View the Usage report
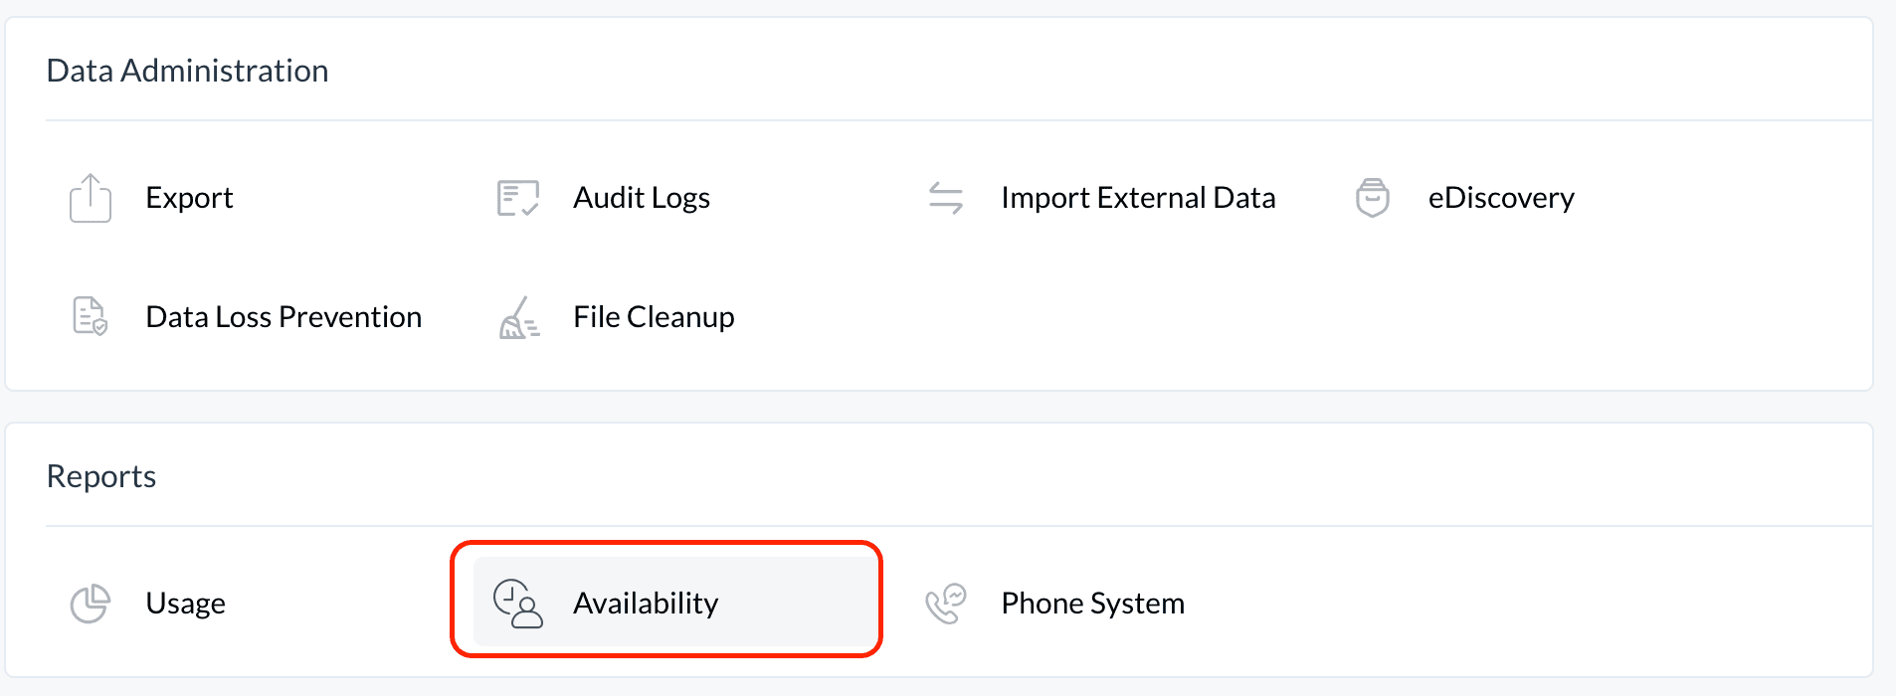Viewport: 1896px width, 696px height. pyautogui.click(x=186, y=604)
